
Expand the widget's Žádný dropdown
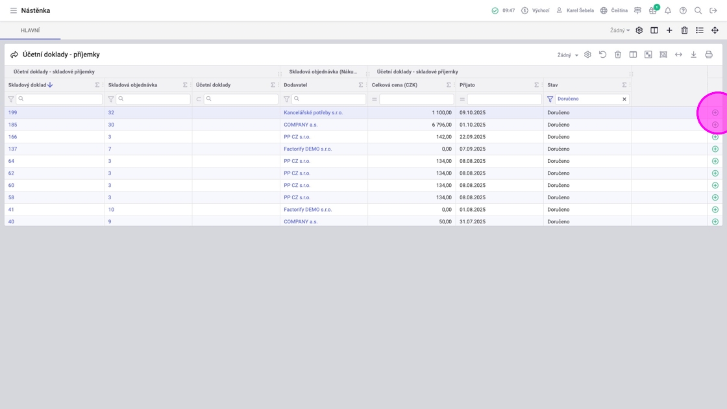click(568, 55)
